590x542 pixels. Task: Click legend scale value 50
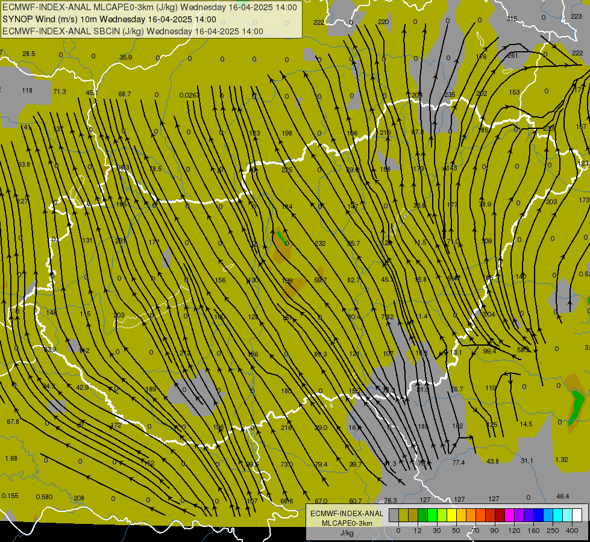tap(456, 531)
